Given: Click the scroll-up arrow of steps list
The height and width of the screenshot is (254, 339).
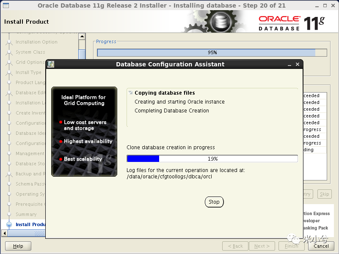Looking at the screenshot, I should [82, 36].
